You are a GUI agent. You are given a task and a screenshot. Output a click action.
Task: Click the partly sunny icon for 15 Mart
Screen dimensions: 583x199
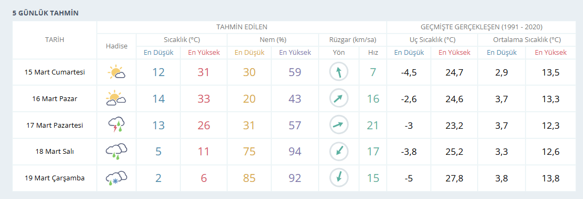tap(116, 72)
